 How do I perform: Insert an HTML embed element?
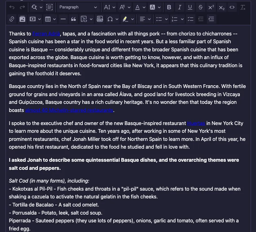click(100, 19)
